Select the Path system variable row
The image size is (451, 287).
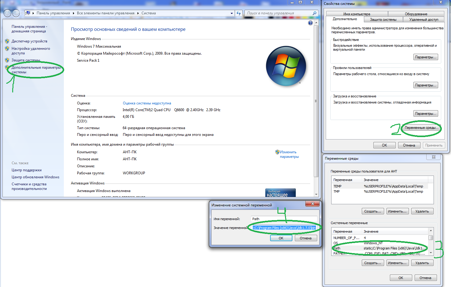pyautogui.click(x=380, y=248)
